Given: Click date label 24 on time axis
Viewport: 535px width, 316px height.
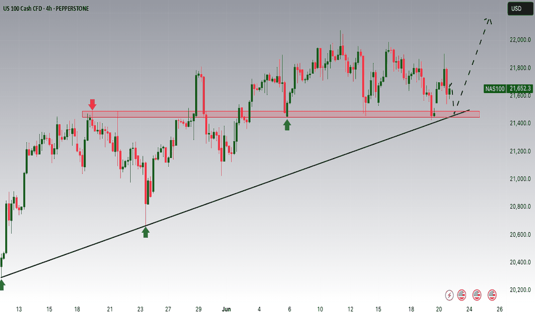Looking at the screenshot, I should pos(470,309).
